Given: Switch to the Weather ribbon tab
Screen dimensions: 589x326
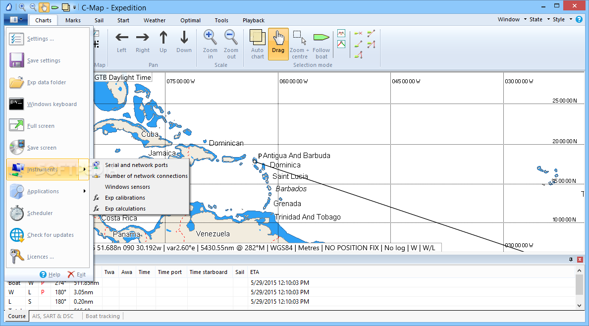Looking at the screenshot, I should click(x=155, y=20).
